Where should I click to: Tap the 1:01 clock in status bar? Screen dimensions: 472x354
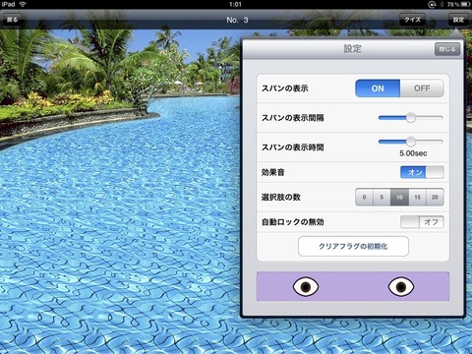coord(235,4)
